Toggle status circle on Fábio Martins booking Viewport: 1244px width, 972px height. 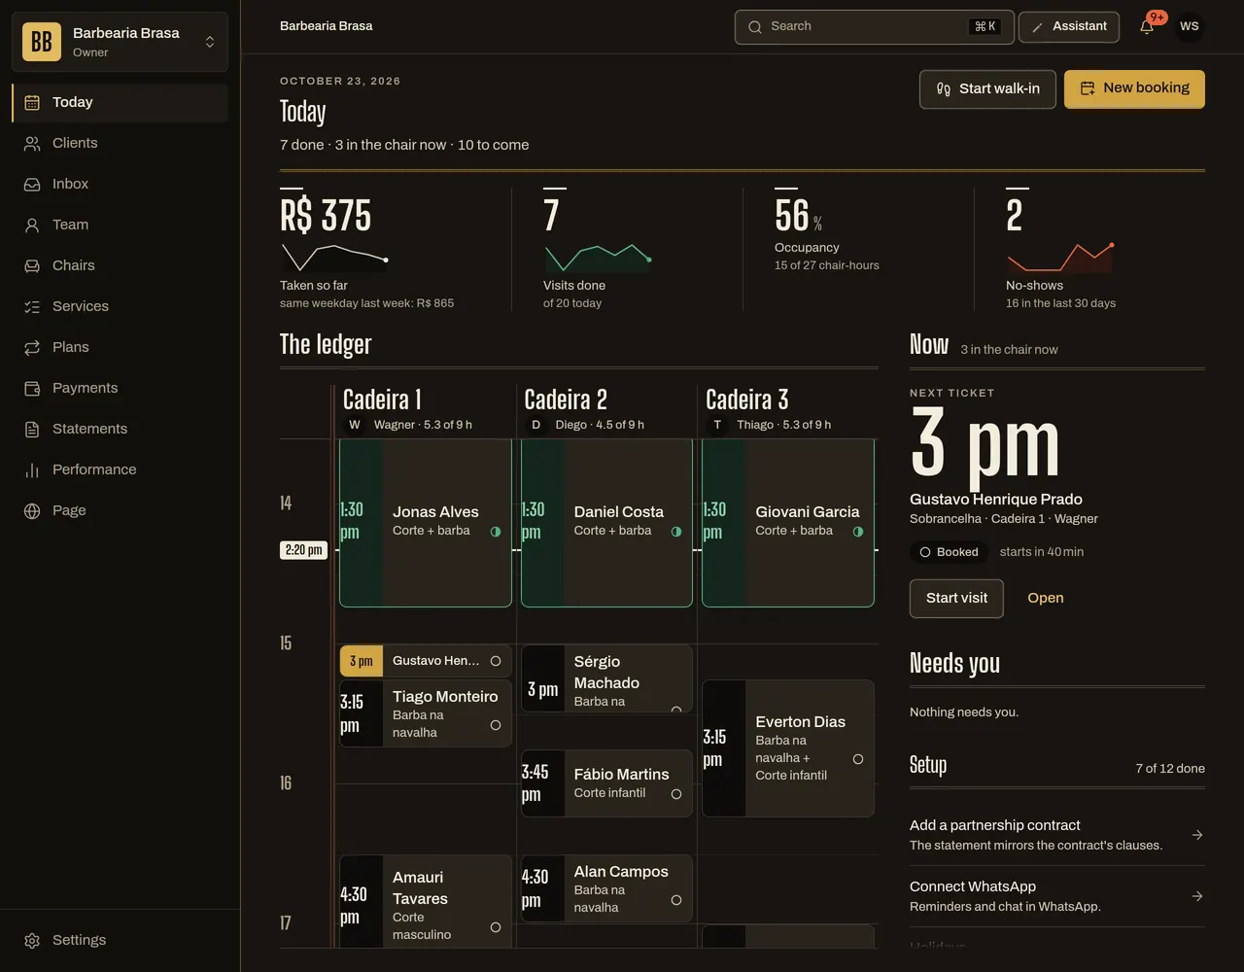click(676, 794)
